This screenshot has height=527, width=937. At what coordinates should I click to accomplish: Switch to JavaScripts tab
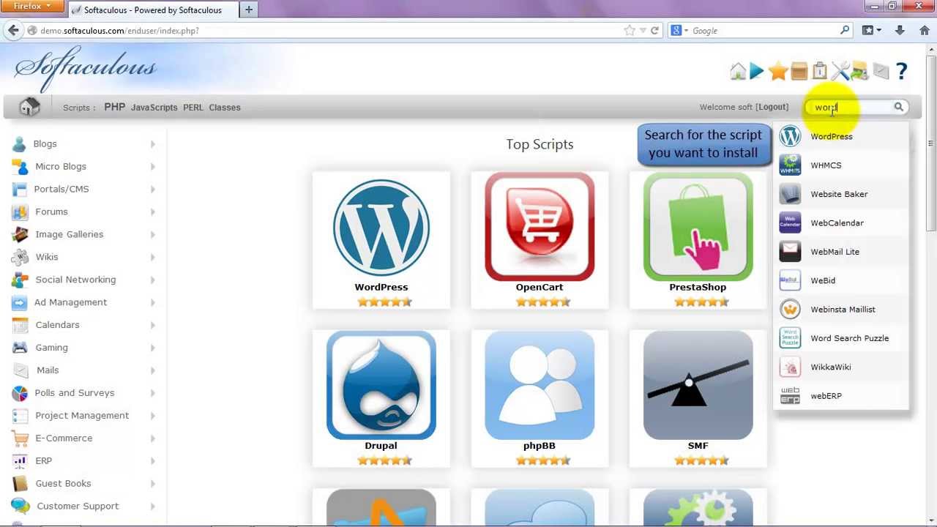click(154, 108)
